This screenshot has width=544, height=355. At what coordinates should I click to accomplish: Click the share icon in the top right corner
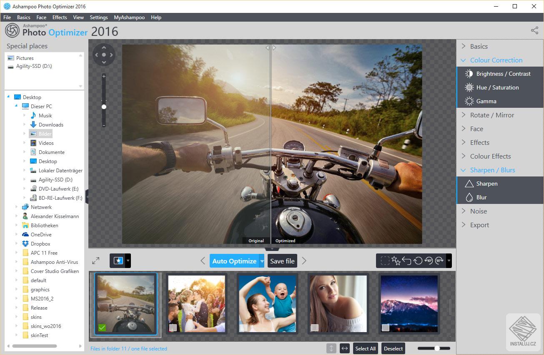[534, 30]
